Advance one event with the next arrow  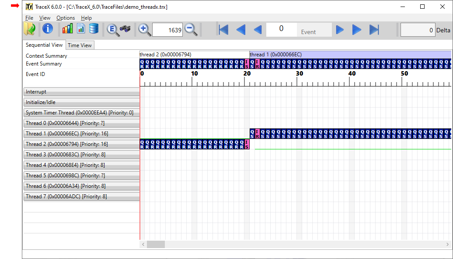(340, 29)
